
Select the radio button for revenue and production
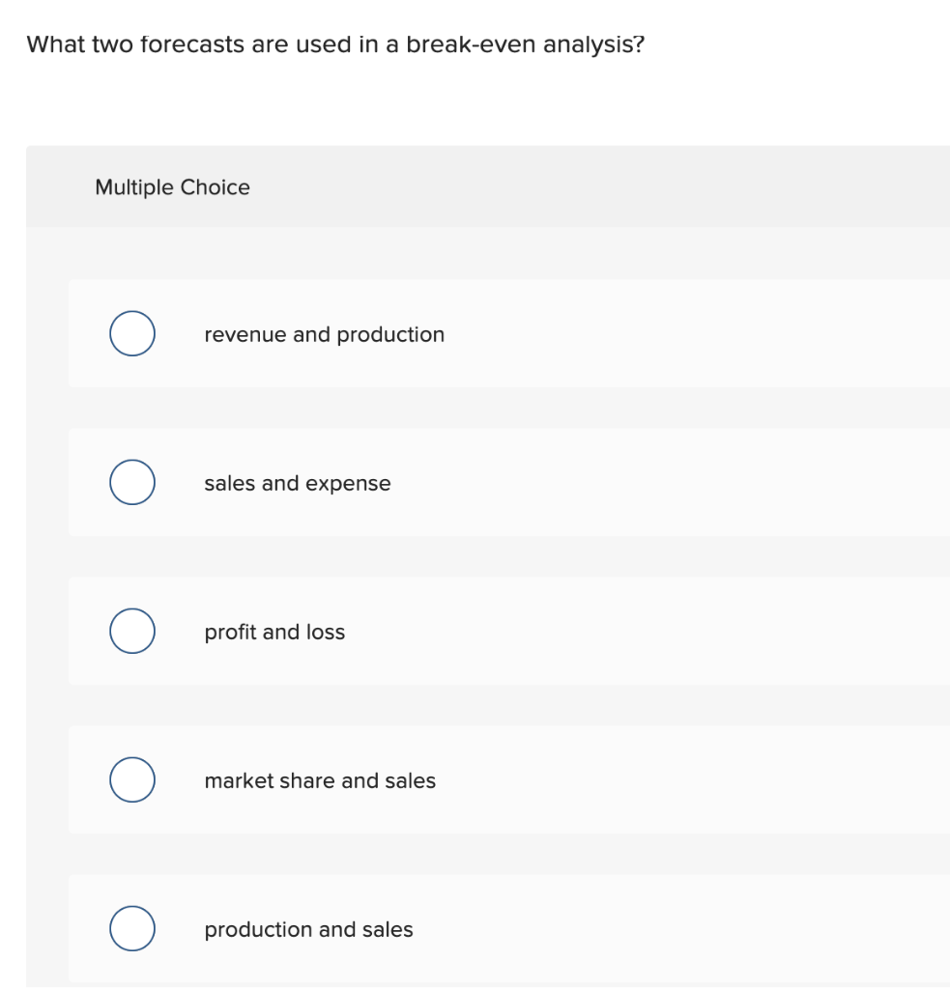click(x=131, y=333)
